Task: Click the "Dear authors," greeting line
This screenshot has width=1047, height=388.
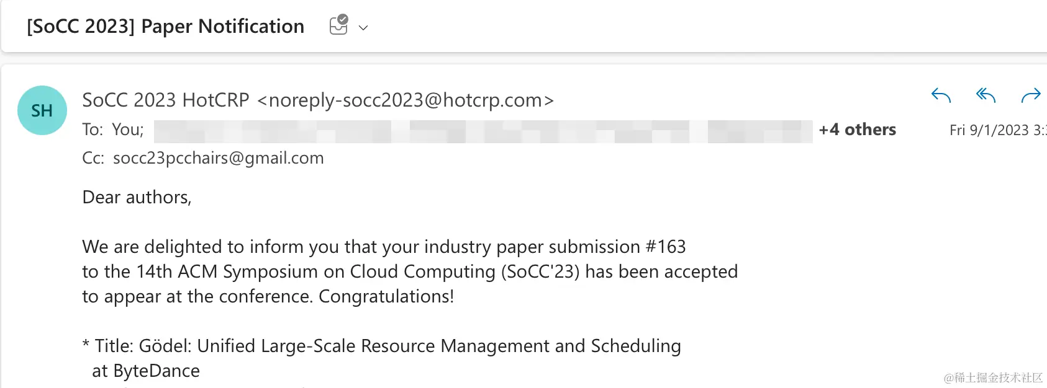Action: 137,197
